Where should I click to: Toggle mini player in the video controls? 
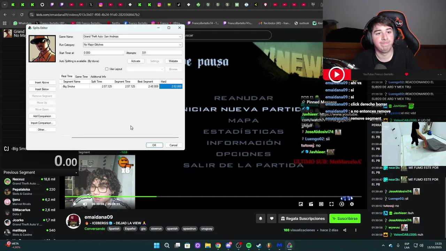301,204
